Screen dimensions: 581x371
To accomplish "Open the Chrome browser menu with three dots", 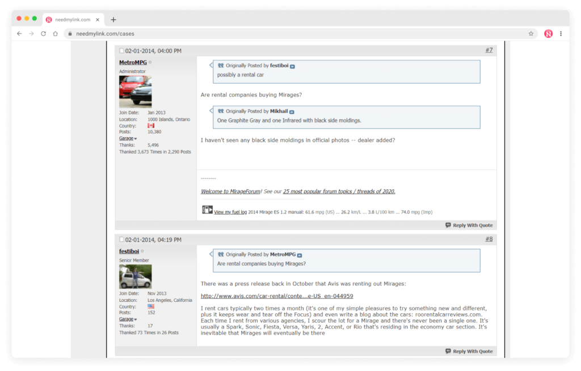I will pos(561,33).
